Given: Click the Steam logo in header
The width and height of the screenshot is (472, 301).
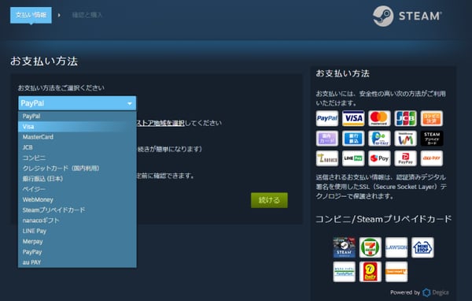Looking at the screenshot, I should [x=407, y=16].
